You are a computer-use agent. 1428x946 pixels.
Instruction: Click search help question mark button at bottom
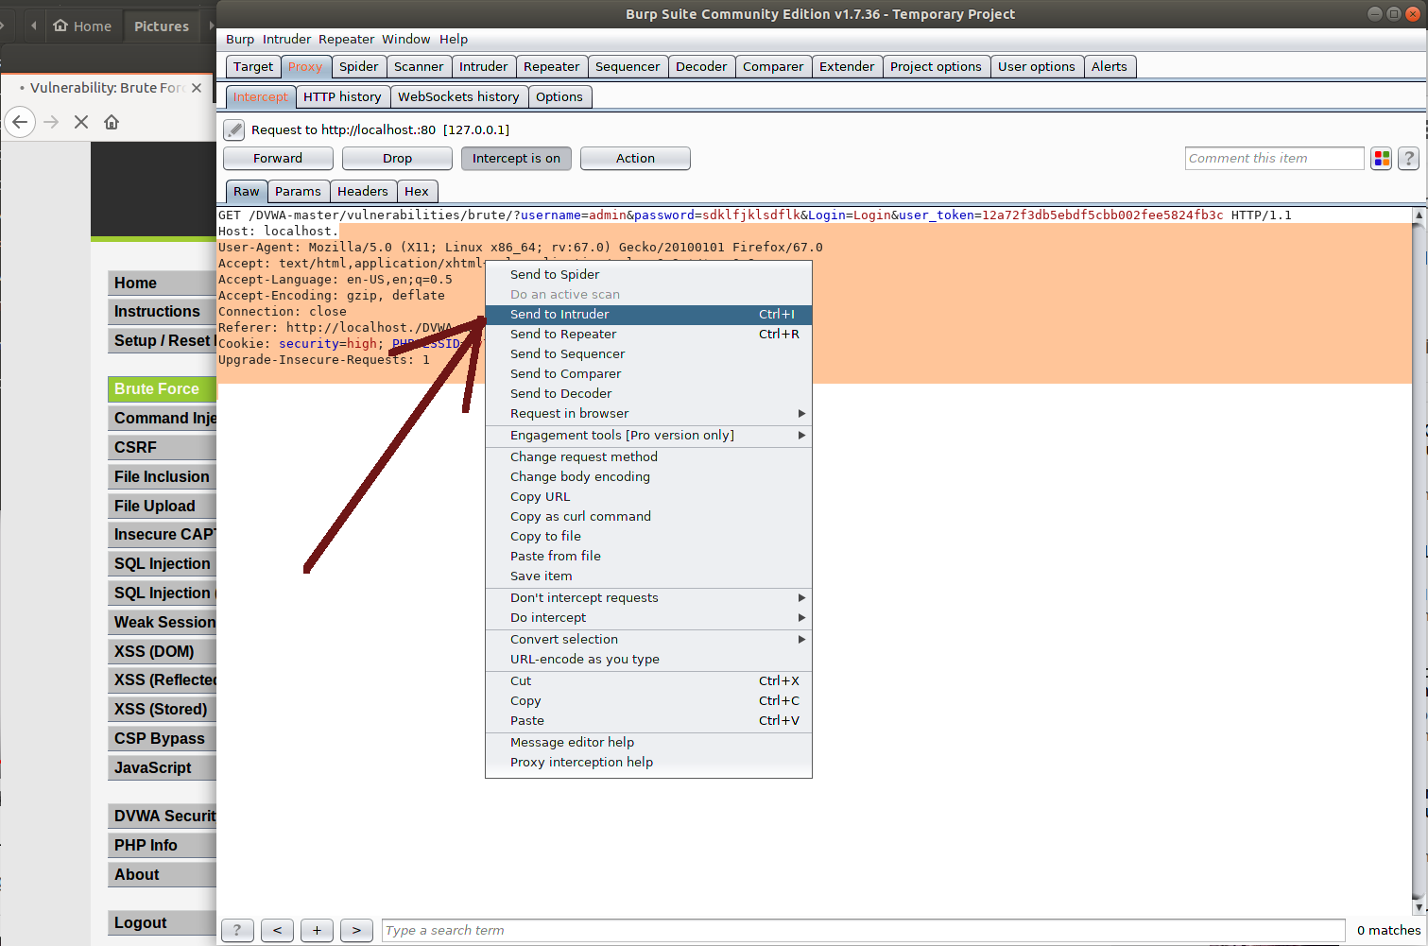click(x=237, y=930)
